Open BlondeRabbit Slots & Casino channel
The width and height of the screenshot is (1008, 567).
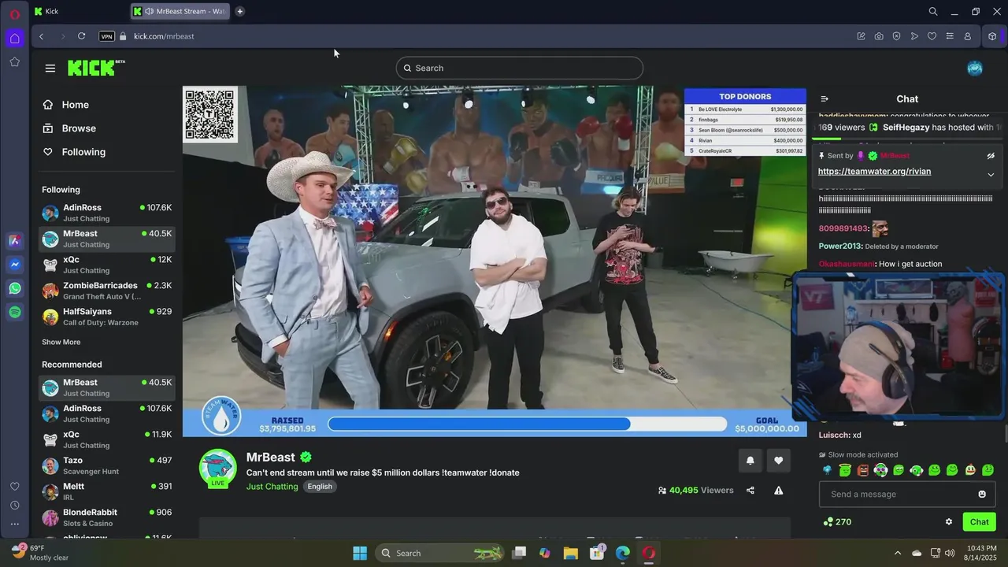click(x=106, y=517)
